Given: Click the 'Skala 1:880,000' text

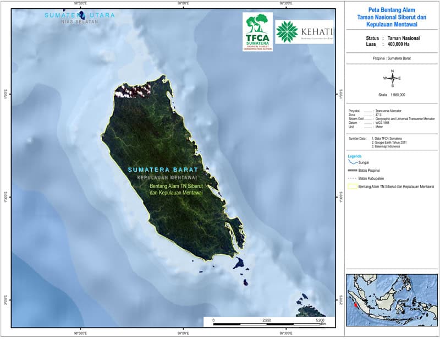Looking at the screenshot, I should click(x=392, y=95).
